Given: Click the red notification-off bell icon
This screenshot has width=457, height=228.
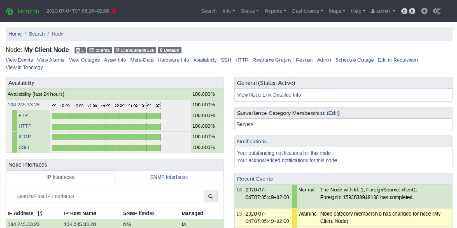Looking at the screenshot, I should pyautogui.click(x=114, y=11).
